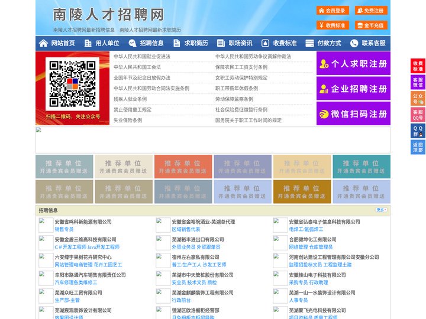The height and width of the screenshot is (319, 426).
Task: Click the QQ群 floating side button
Action: [418, 131]
